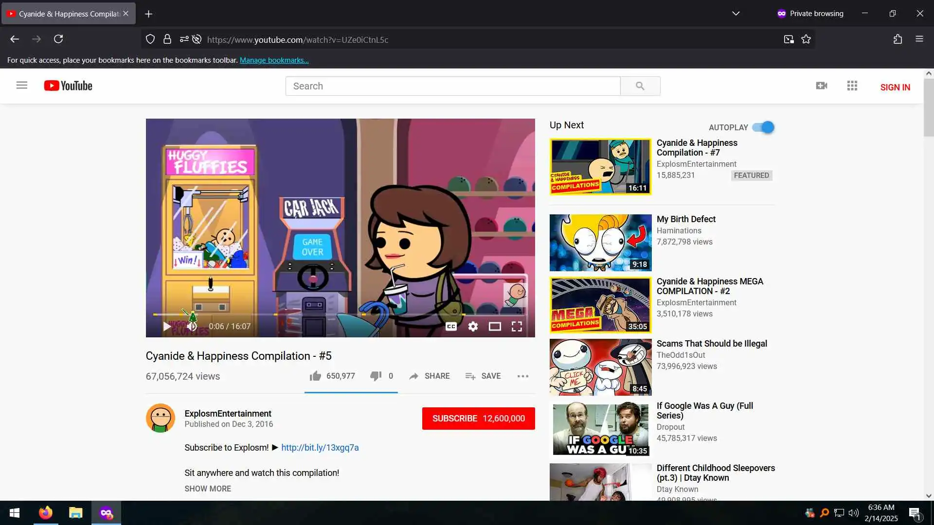Open the bit.ly link in the description
The width and height of the screenshot is (934, 525).
coord(320,448)
